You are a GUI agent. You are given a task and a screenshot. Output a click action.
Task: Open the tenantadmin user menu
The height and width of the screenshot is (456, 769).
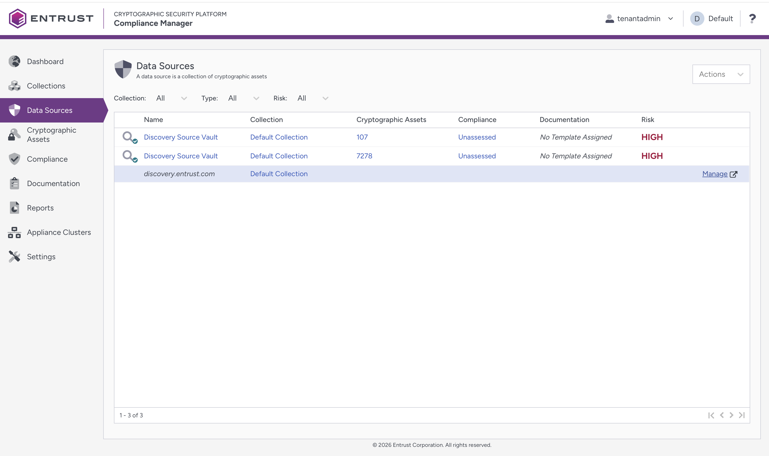tap(639, 19)
